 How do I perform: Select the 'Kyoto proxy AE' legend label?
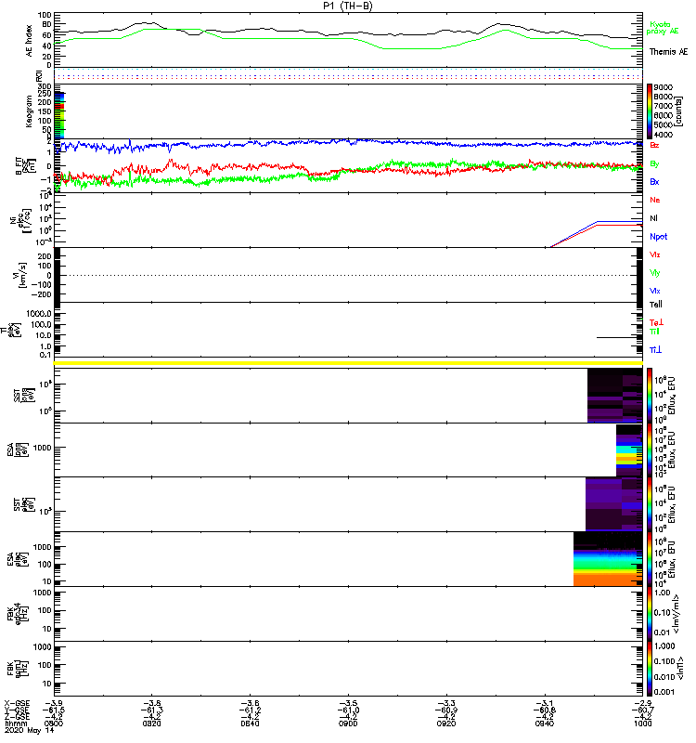click(663, 28)
